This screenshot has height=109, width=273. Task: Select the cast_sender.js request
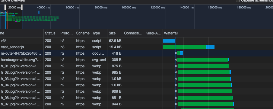136,47
